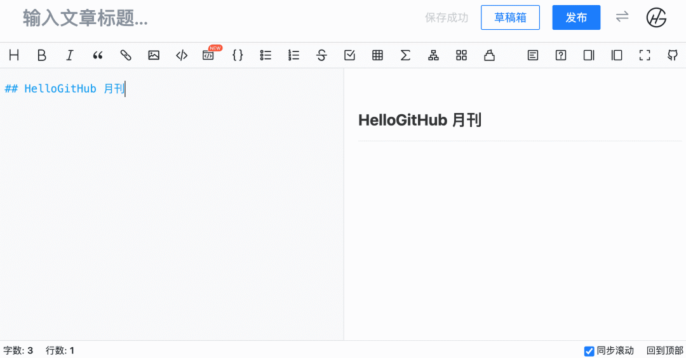Open the user avatar menu

click(x=656, y=18)
